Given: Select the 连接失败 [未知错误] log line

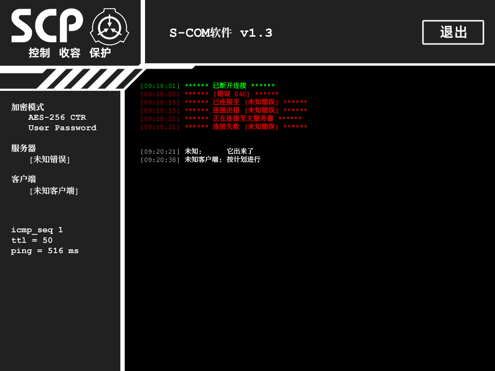Looking at the screenshot, I should (x=224, y=127).
